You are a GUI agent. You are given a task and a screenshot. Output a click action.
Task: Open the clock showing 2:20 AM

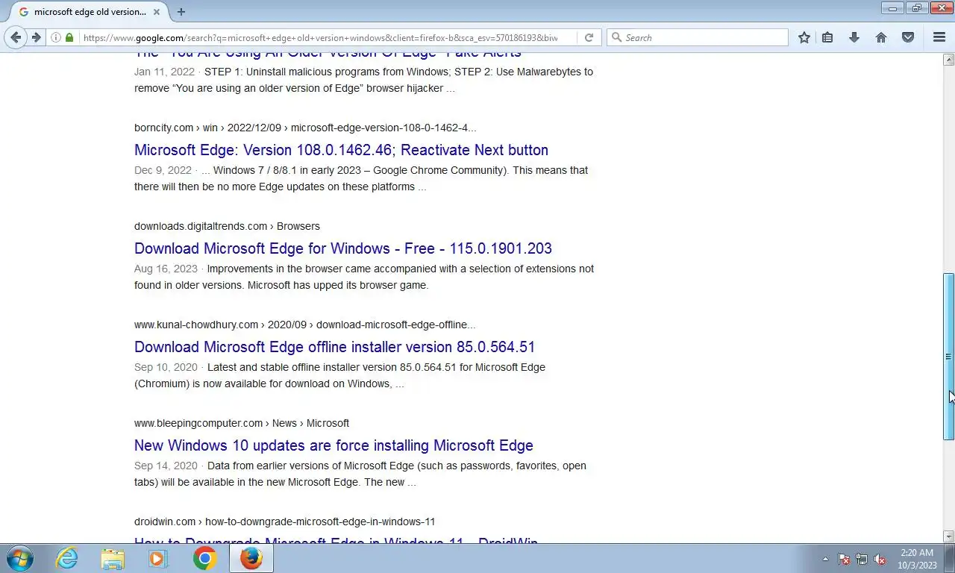916,559
